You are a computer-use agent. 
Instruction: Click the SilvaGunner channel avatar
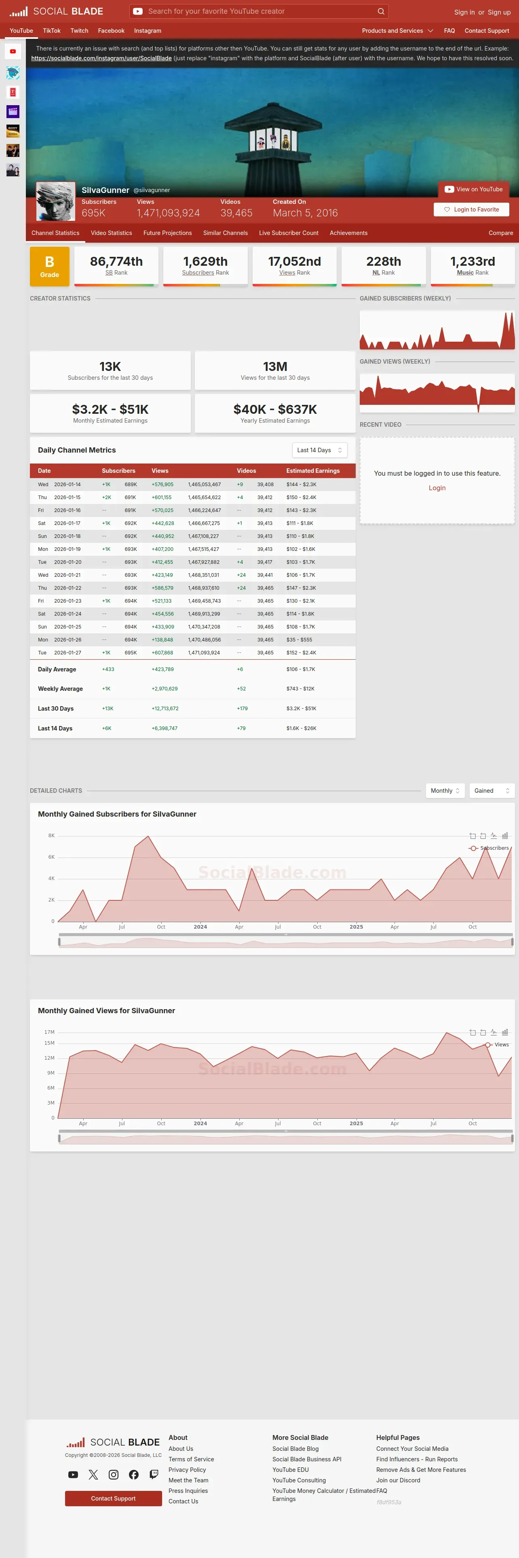[56, 201]
